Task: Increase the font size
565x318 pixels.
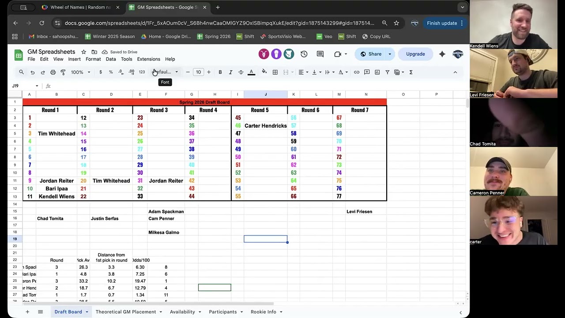Action: tap(209, 72)
